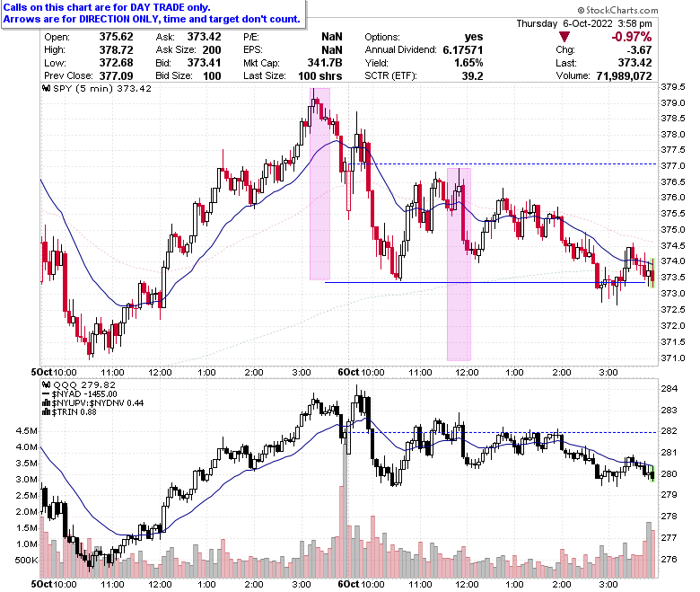Viewport: 700px width, 592px height.
Task: Click the Chg value -3.67
Action: [638, 50]
